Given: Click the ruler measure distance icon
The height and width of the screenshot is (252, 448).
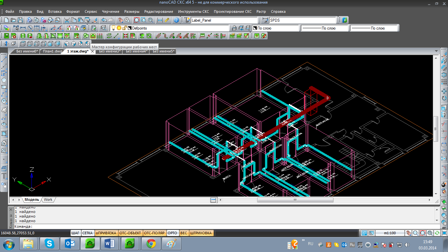Looking at the screenshot, I should coord(167,20).
